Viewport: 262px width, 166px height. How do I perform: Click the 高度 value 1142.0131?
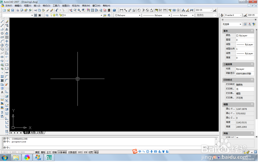point(245,123)
